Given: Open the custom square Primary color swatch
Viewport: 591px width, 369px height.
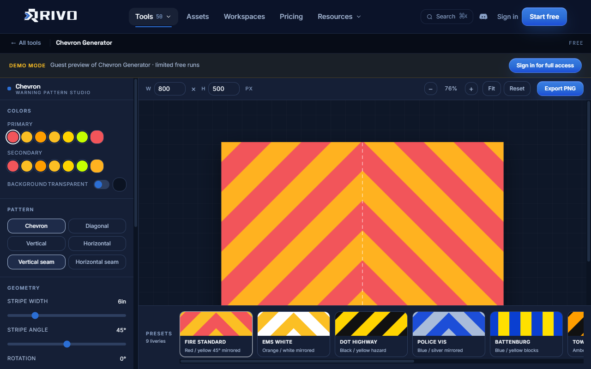Looking at the screenshot, I should 97,137.
